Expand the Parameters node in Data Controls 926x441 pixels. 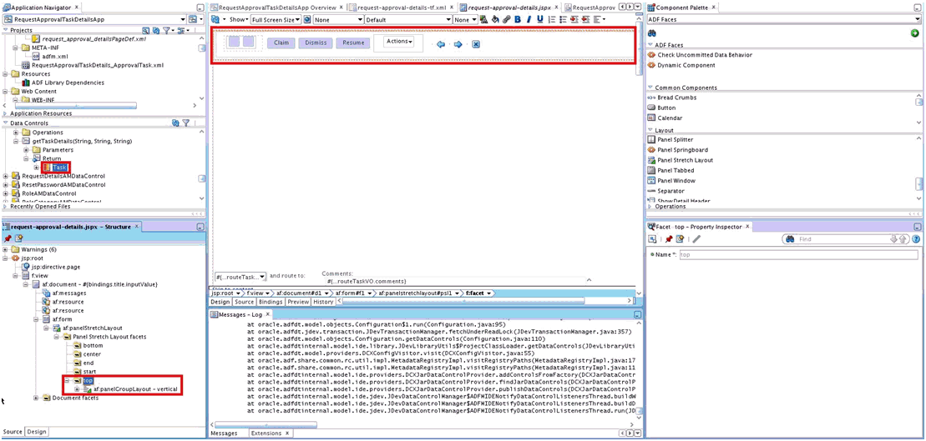26,150
